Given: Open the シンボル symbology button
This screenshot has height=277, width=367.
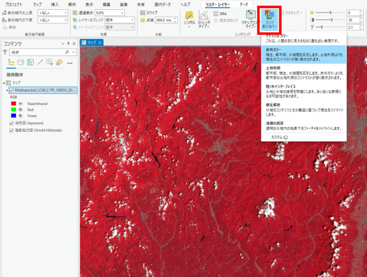Looking at the screenshot, I should coord(189,19).
